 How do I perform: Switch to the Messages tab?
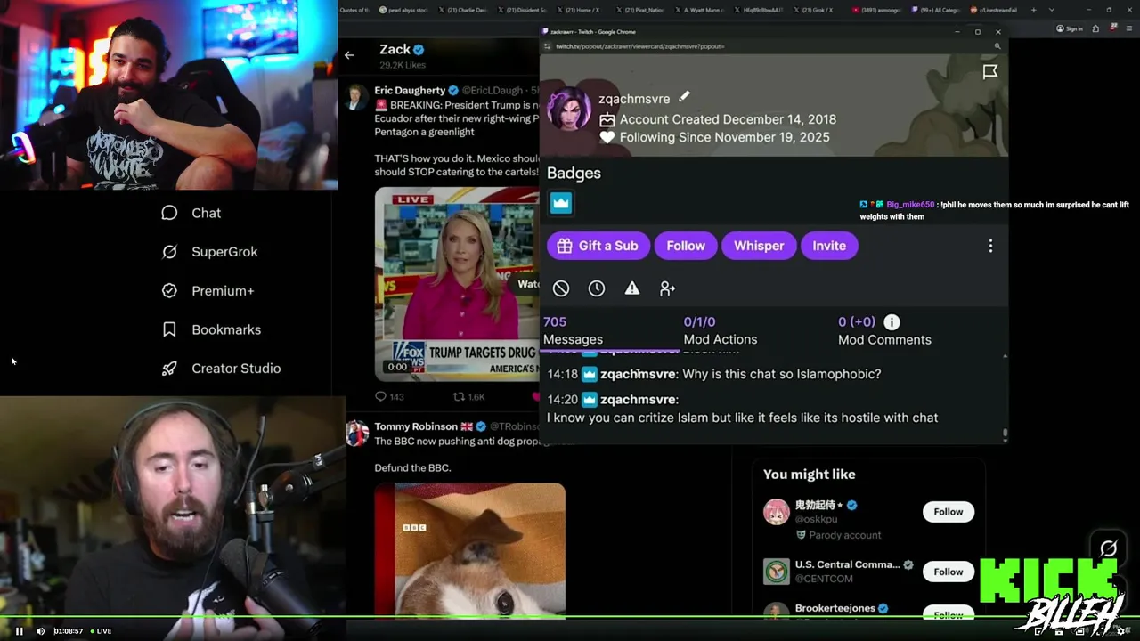click(x=573, y=330)
